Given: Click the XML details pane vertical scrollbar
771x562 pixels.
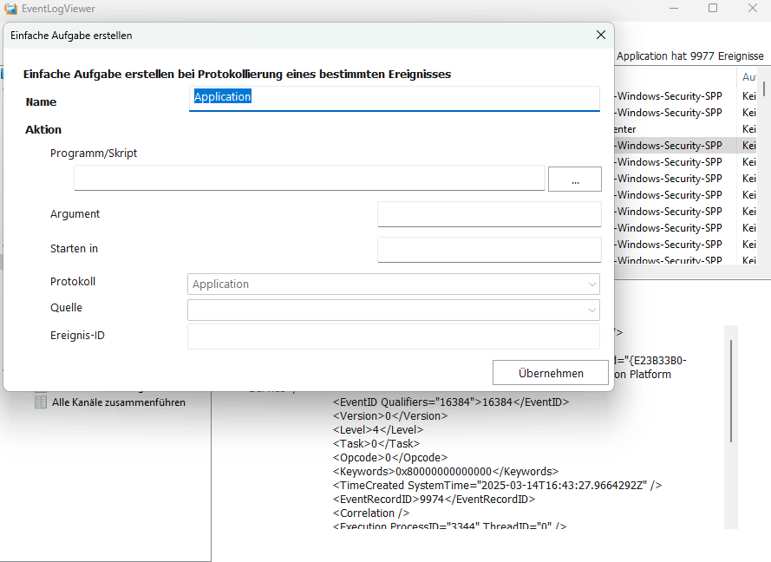Looking at the screenshot, I should 730,390.
